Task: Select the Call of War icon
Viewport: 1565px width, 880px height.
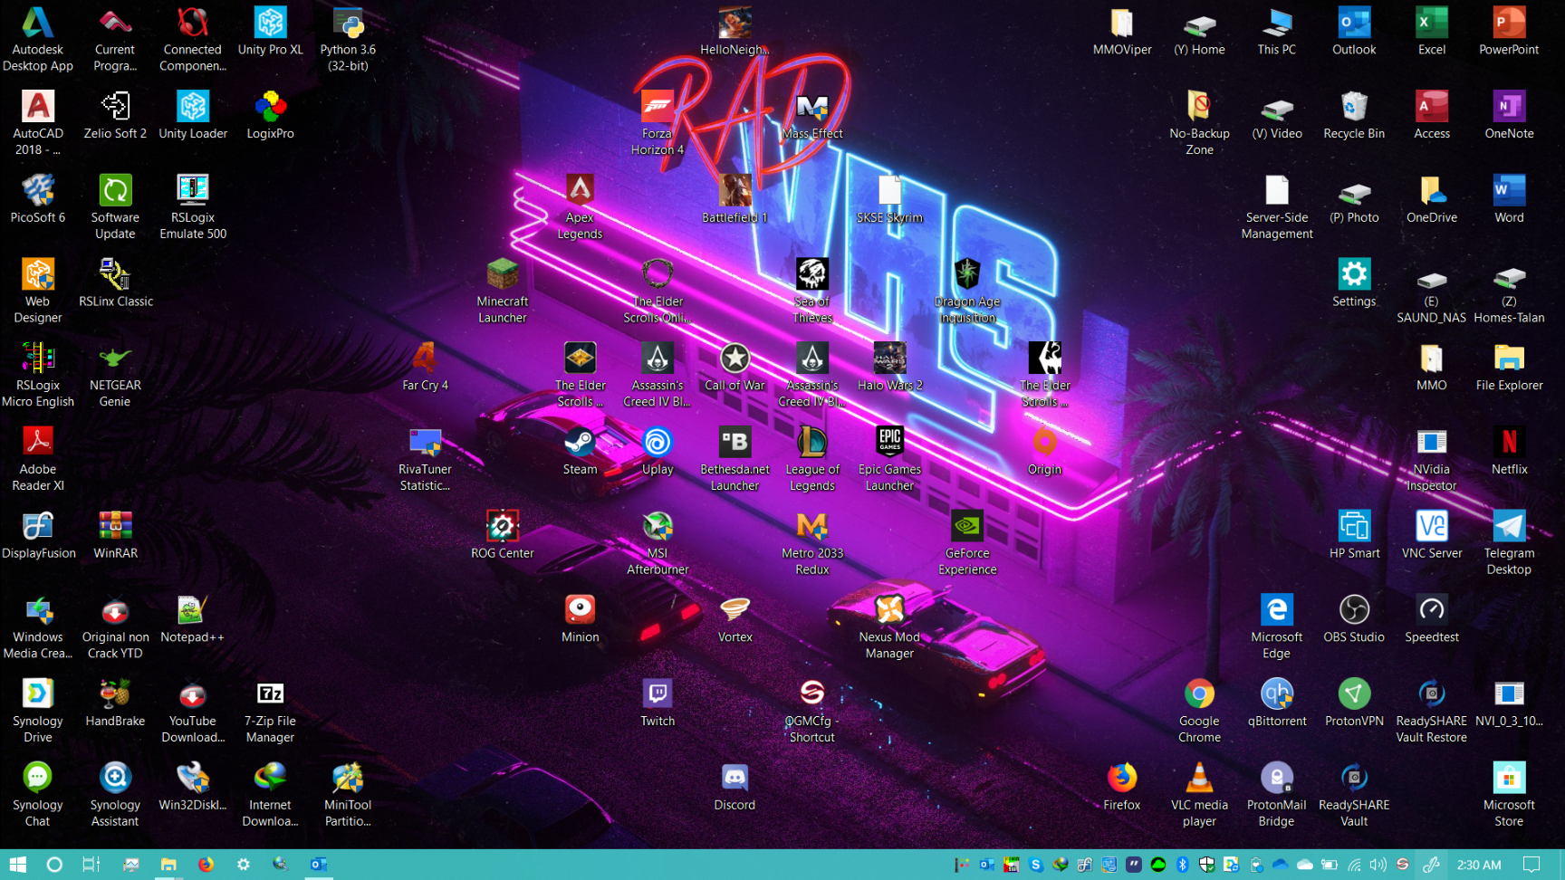Action: click(734, 367)
